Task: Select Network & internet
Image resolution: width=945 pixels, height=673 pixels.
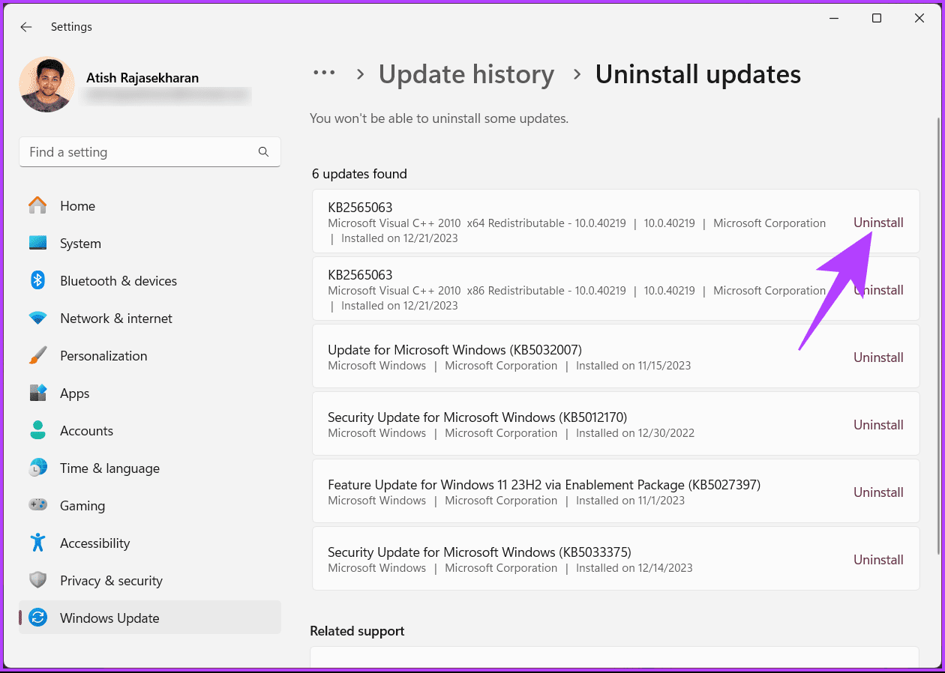Action: pyautogui.click(x=116, y=319)
